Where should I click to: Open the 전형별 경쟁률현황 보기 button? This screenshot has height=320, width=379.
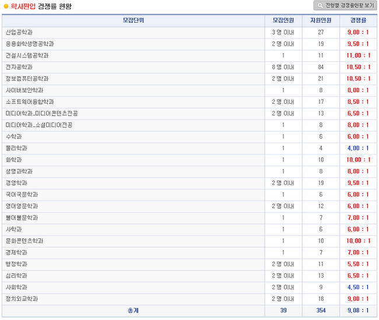pyautogui.click(x=345, y=5)
